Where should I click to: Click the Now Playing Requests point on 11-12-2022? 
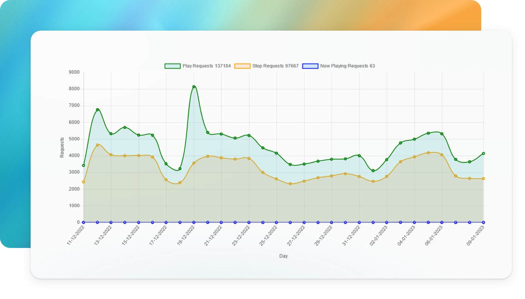pos(83,222)
